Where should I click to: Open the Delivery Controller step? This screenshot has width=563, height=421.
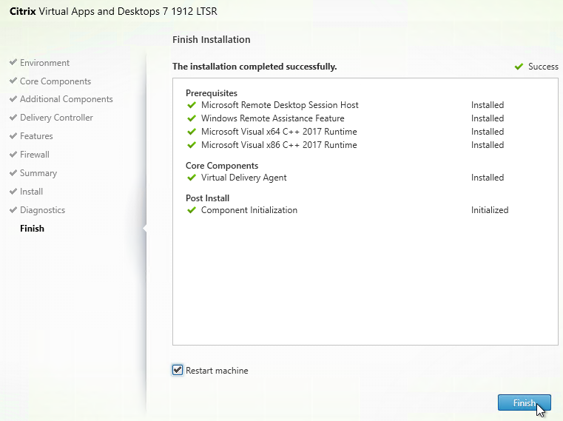pos(56,118)
